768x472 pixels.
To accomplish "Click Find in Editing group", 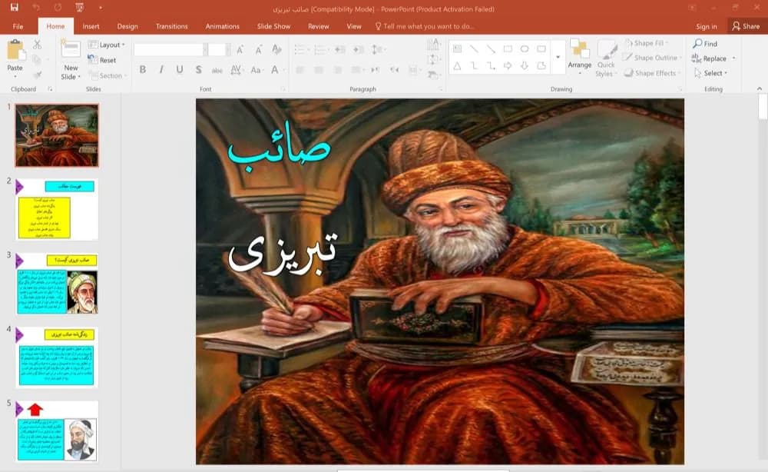I will click(x=705, y=44).
